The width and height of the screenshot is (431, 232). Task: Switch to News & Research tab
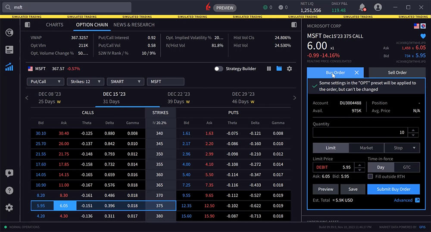(x=134, y=25)
